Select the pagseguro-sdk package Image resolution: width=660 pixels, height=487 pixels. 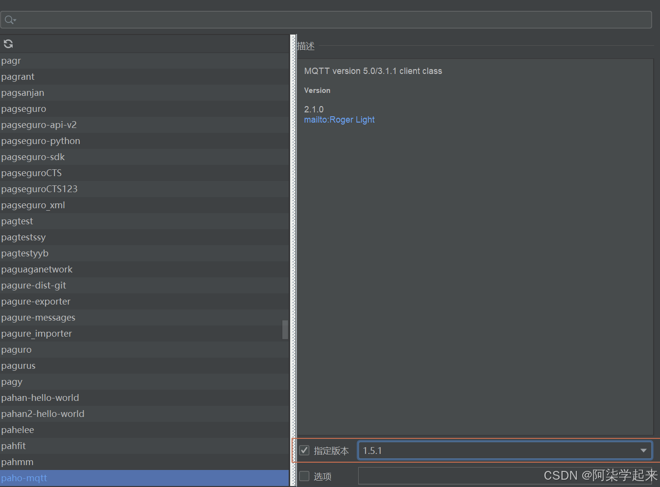144,157
